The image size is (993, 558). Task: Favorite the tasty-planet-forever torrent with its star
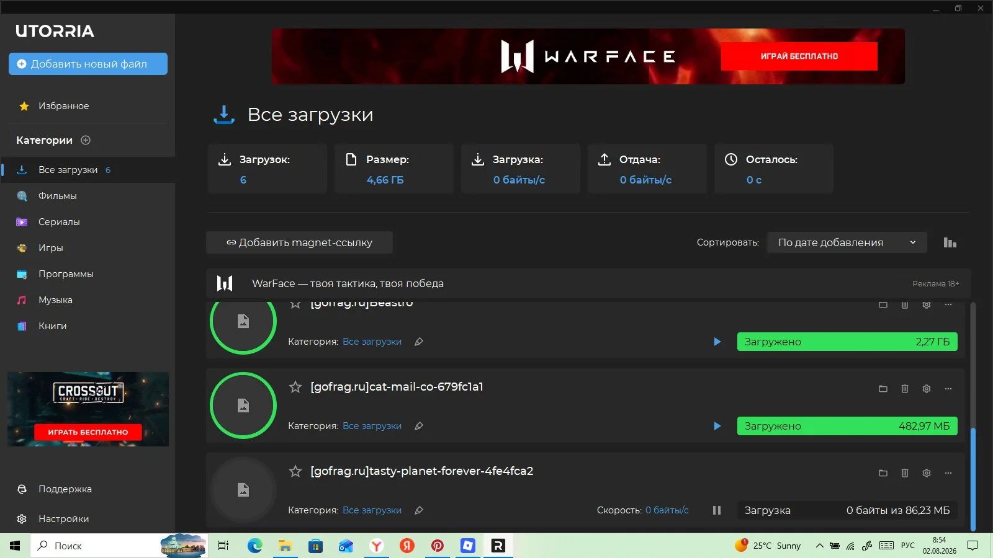pos(295,471)
